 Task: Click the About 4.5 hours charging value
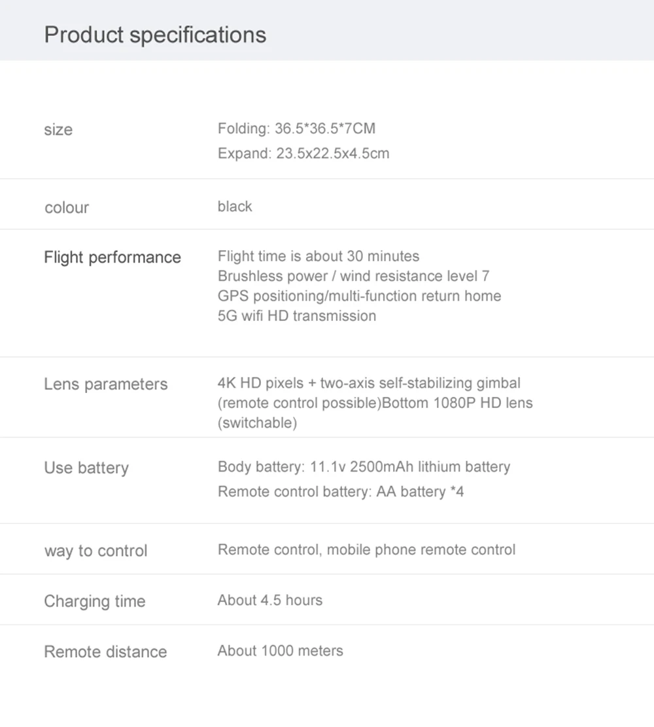click(269, 600)
